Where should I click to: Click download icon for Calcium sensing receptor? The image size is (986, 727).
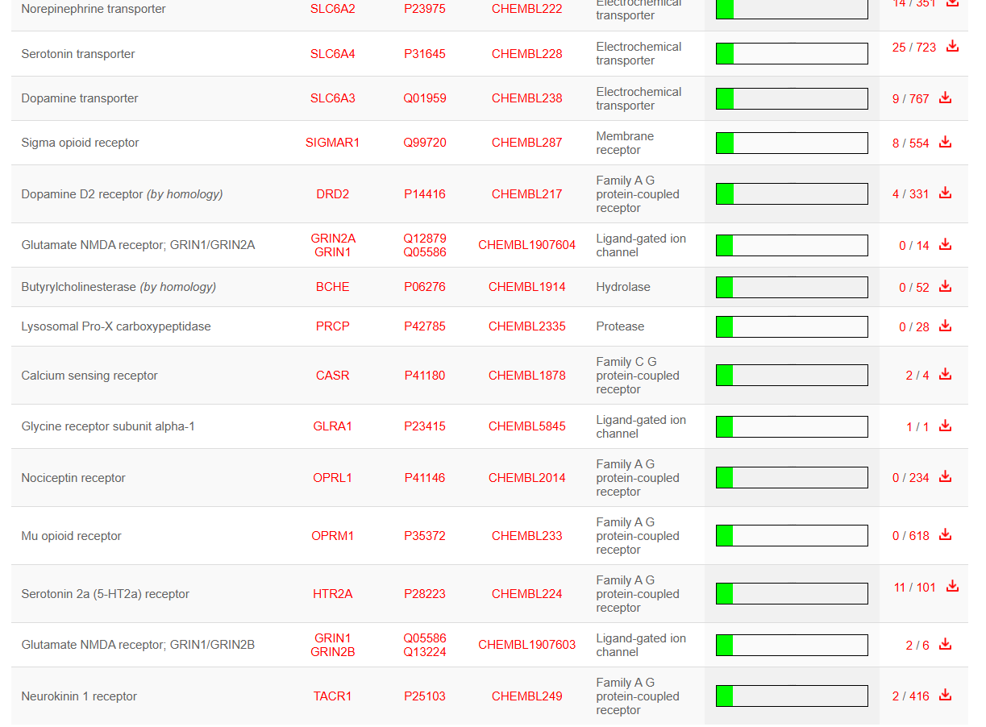pyautogui.click(x=945, y=375)
